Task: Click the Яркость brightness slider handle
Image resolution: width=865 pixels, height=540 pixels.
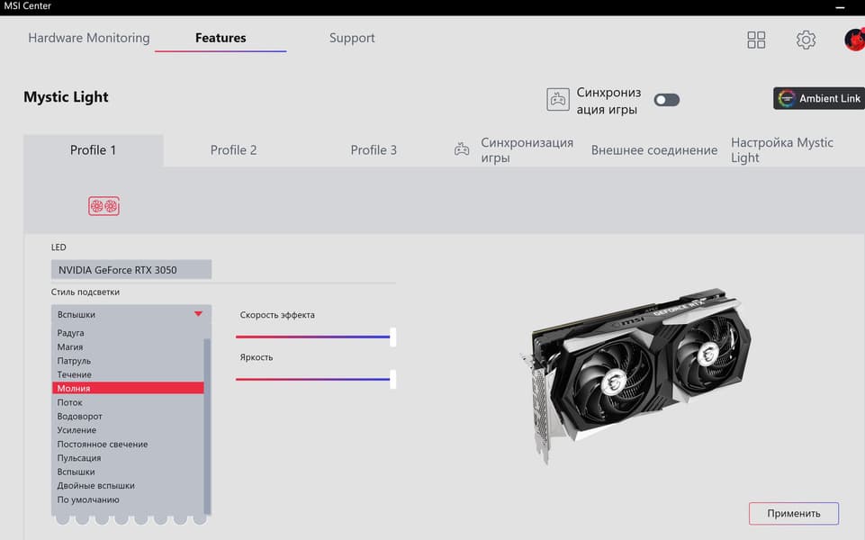Action: point(392,379)
